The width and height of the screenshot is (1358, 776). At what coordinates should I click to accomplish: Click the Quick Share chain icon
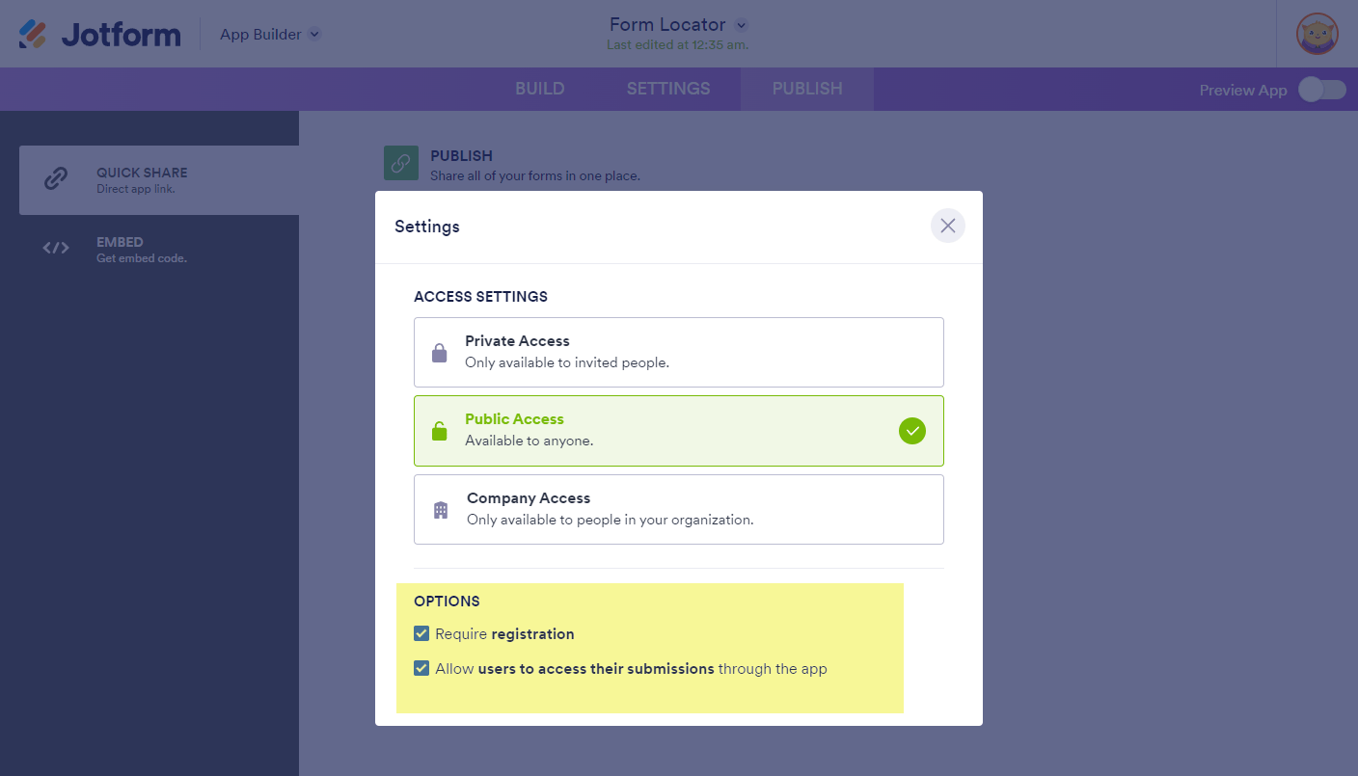(56, 179)
